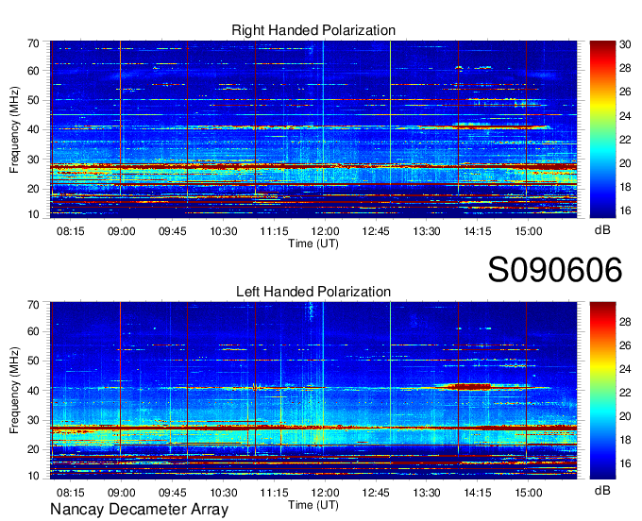Click "Frequency (MHz)" label of Right Handed plot
This screenshot has width=642, height=521.
[x=14, y=129]
